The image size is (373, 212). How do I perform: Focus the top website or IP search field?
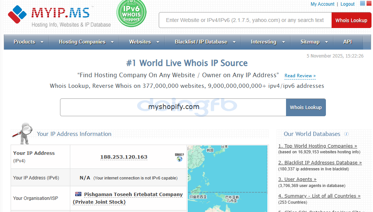[x=245, y=20]
